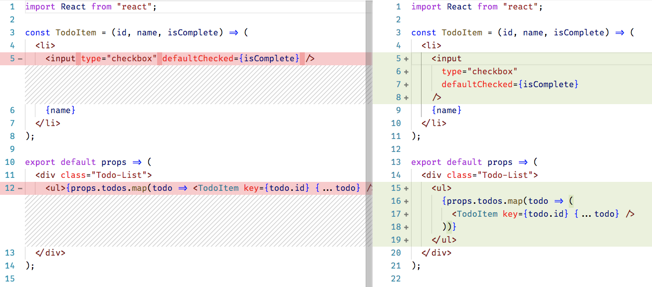Viewport: 652px width, 287px height.
Task: Click the plus marker on right line 6
Action: pos(406,72)
